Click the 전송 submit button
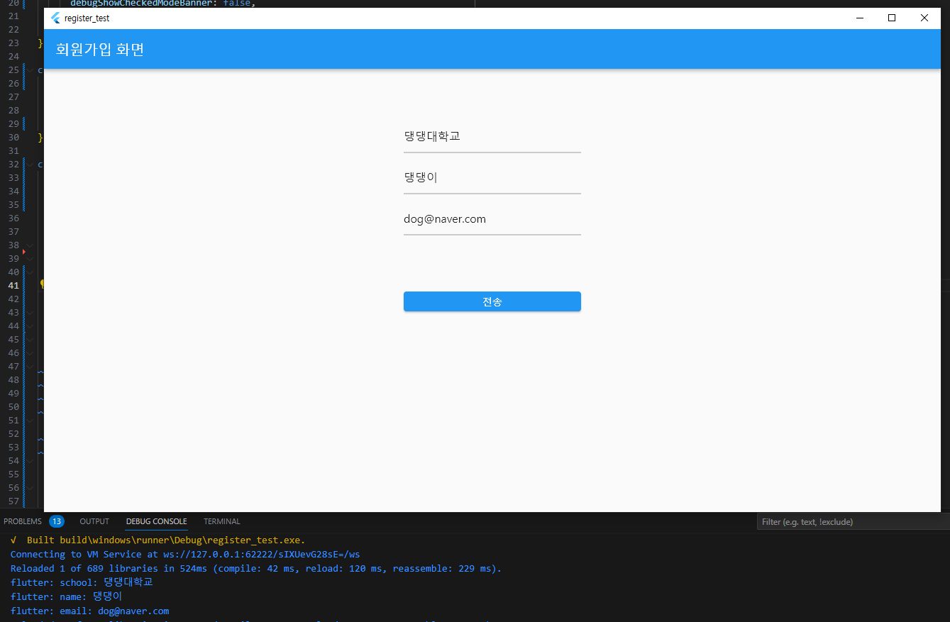Screen dimensions: 950x622 pos(492,301)
